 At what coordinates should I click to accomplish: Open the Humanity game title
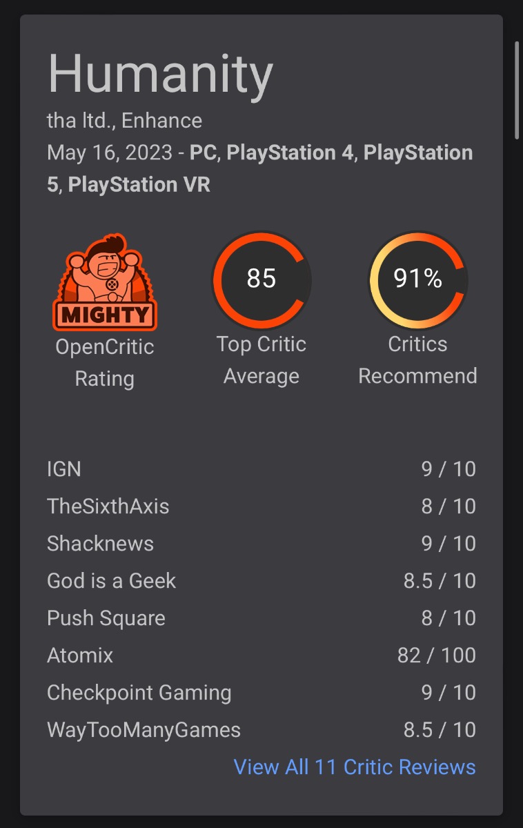pos(160,74)
